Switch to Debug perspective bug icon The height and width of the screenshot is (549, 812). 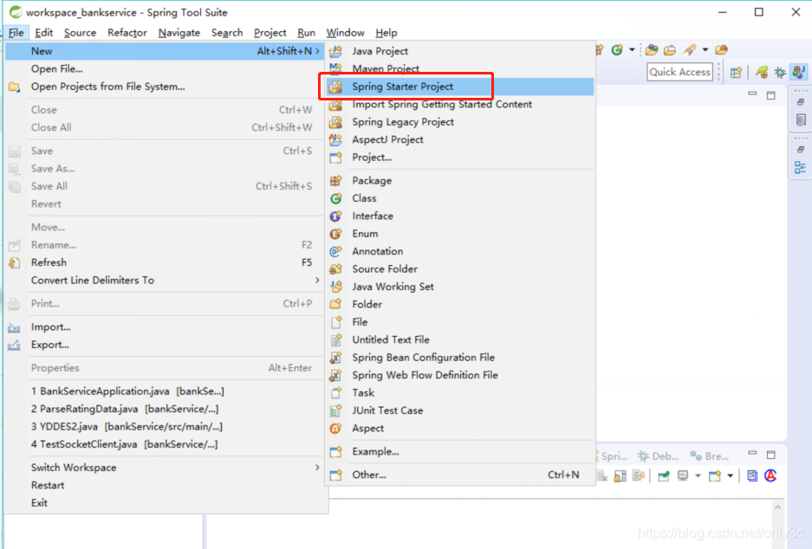pos(780,72)
